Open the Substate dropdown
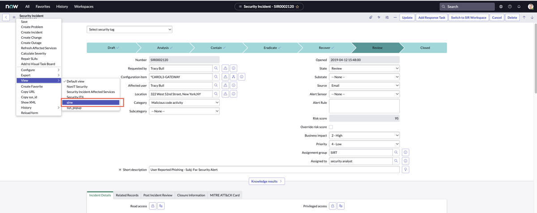This screenshot has width=537, height=213. pos(364,77)
